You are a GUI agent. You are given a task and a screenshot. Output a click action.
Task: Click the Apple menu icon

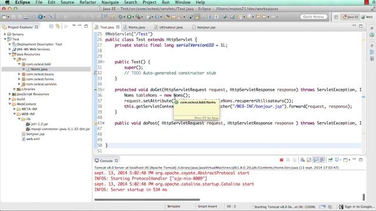(x=7, y=2)
